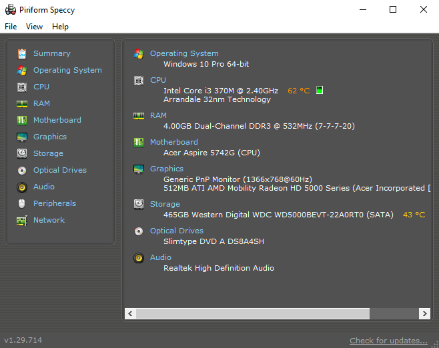439x348 pixels.
Task: Click the horizontal scrollbar right arrow
Action: pyautogui.click(x=424, y=313)
